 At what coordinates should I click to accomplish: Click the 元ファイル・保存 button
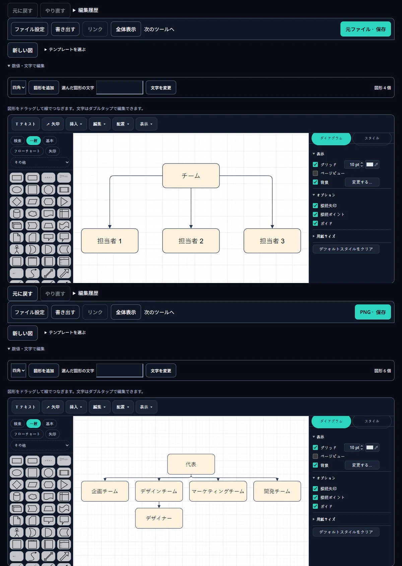[x=365, y=29]
